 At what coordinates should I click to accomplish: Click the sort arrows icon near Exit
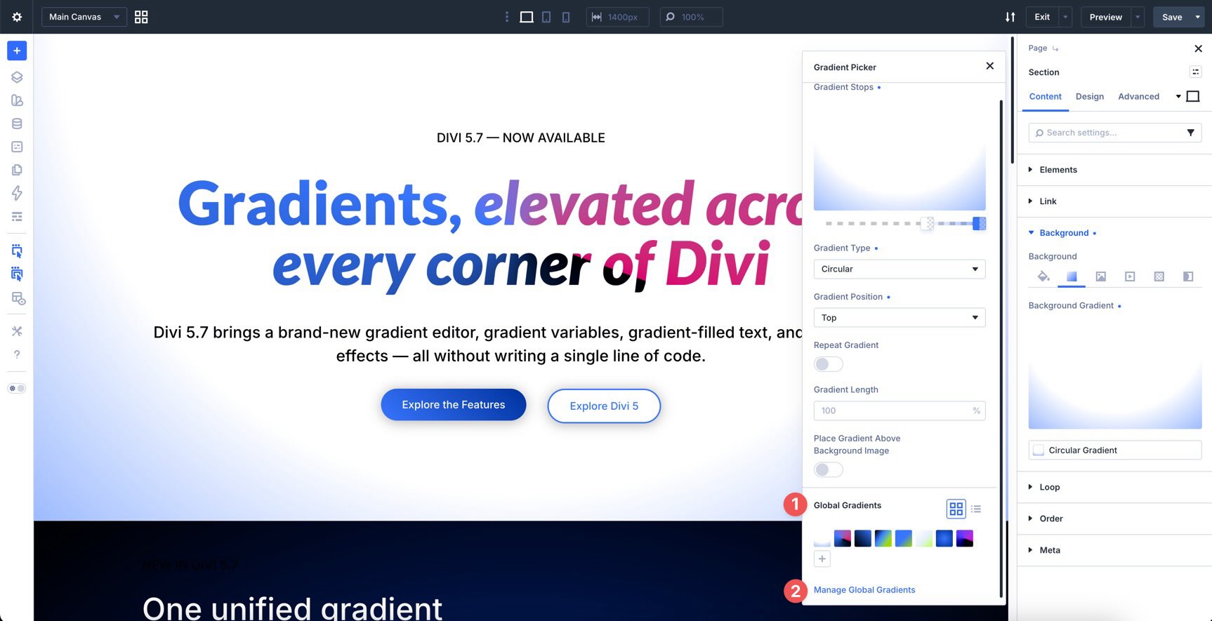click(1010, 17)
